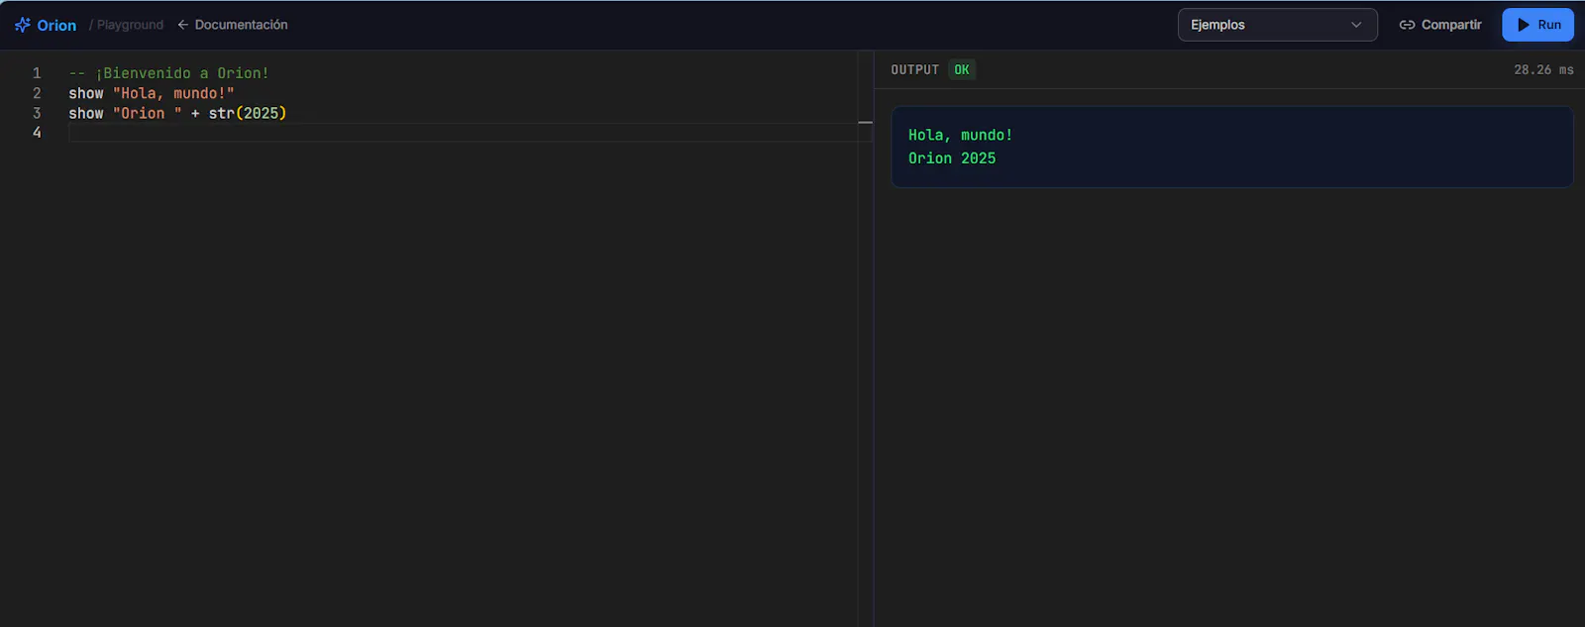The image size is (1585, 627).
Task: Open the Orion home link
Action: point(46,25)
